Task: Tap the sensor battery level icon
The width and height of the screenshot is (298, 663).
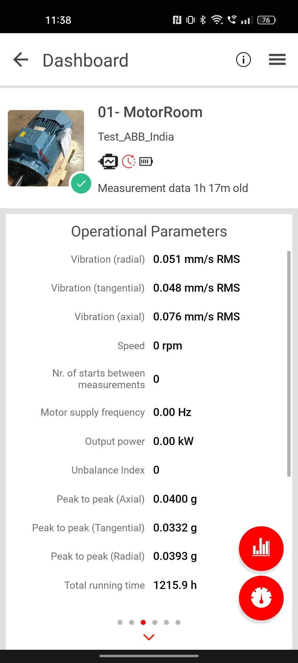Action: click(x=146, y=162)
